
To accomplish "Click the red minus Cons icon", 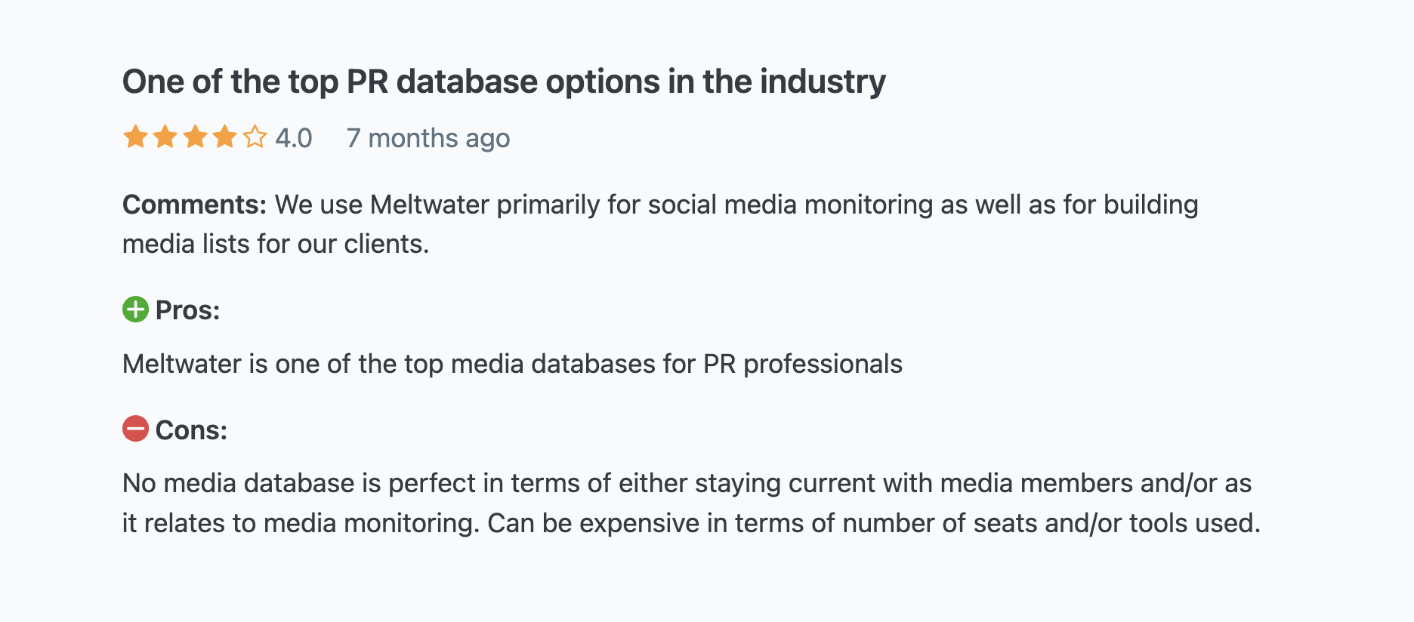I will (135, 429).
